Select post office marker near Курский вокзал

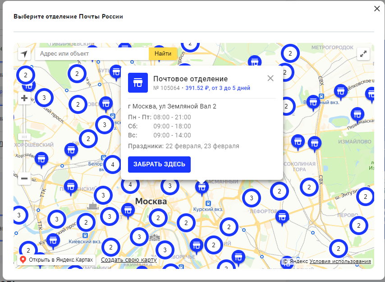[202, 187]
